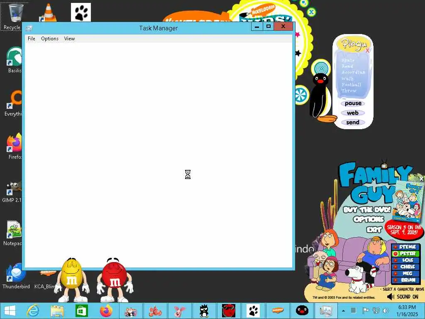Screen dimensions: 425x319
Task: Click the web button in Pingu widget
Action: point(353,113)
